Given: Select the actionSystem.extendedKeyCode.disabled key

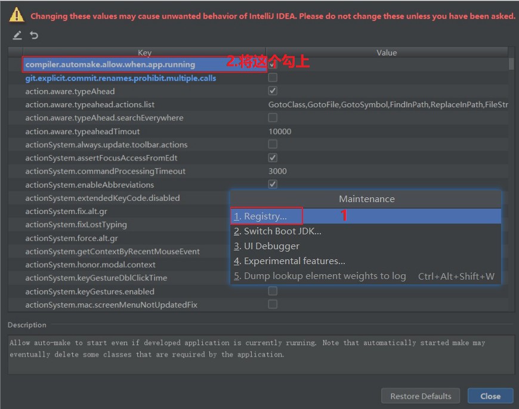Looking at the screenshot, I should coord(102,198).
